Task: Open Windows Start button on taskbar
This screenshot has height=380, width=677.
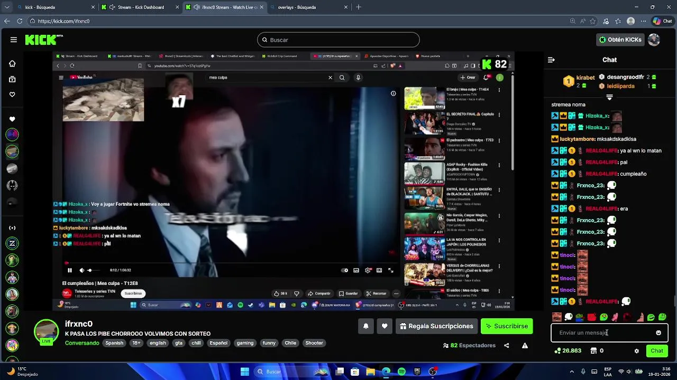Action: click(245, 372)
